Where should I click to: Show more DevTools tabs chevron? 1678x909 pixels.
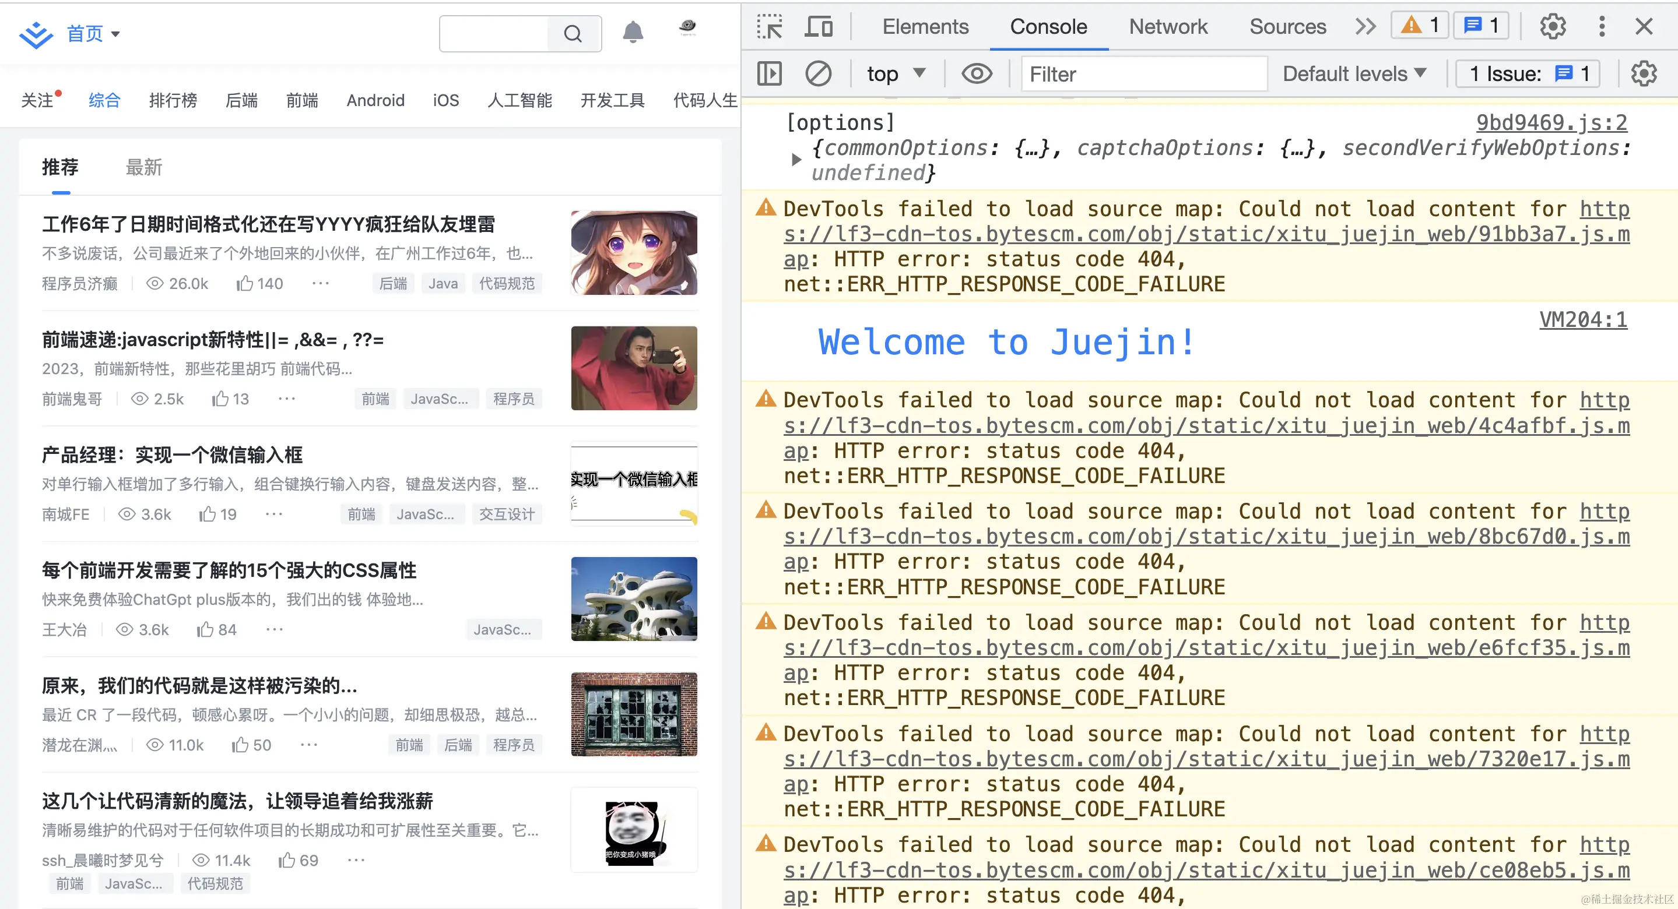point(1365,27)
